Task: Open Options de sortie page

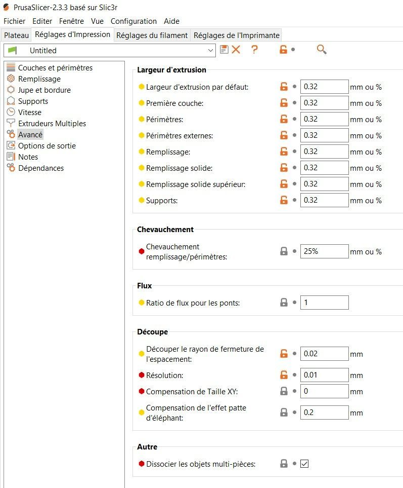Action: click(x=47, y=146)
